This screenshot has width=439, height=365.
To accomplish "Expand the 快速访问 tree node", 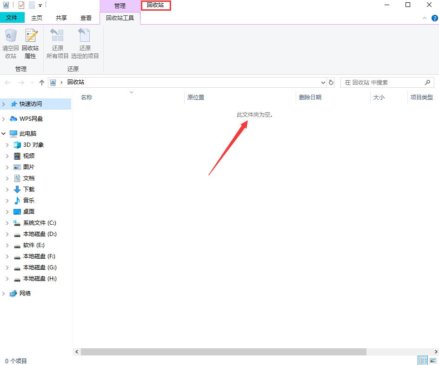I will (4, 104).
